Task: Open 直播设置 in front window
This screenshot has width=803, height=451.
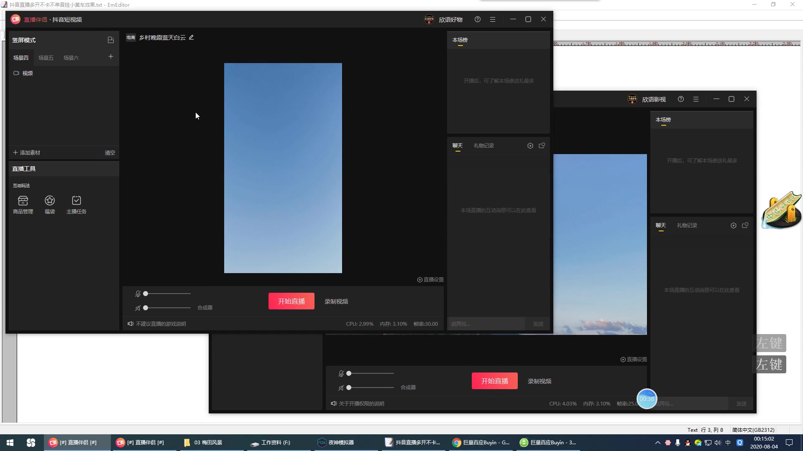Action: click(430, 280)
